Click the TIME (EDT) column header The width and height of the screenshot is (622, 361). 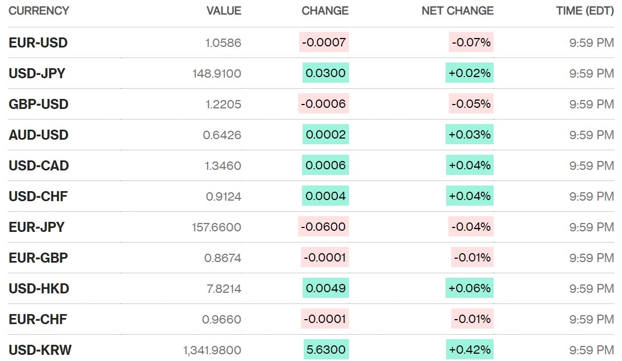click(x=585, y=11)
